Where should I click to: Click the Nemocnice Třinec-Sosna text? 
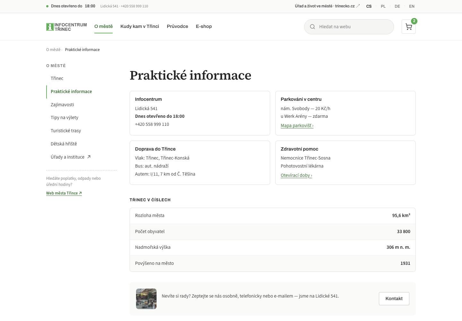305,158
